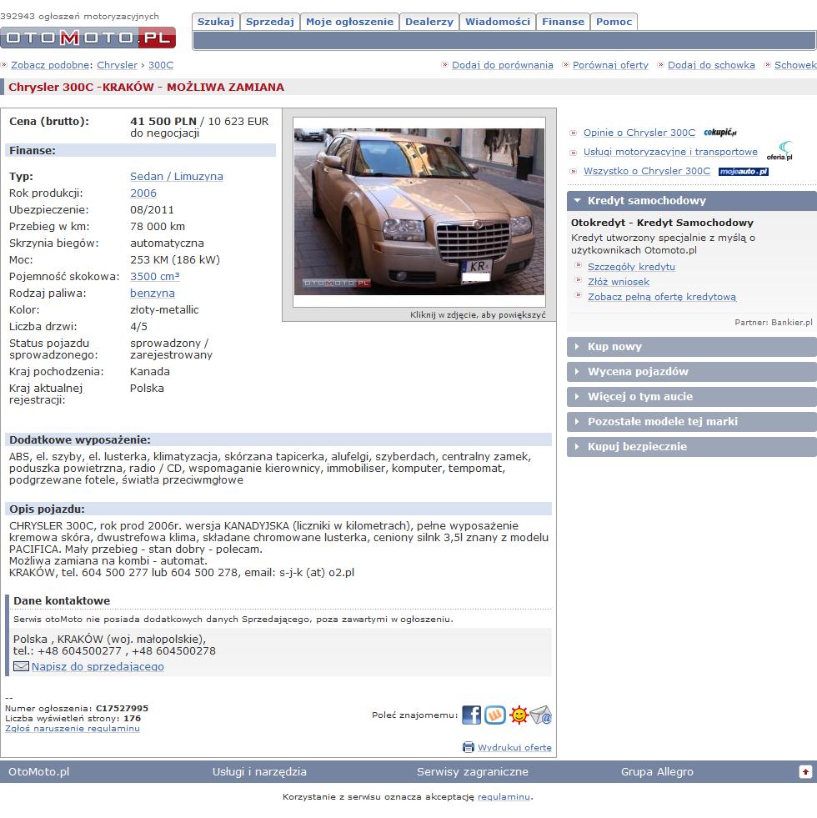
Task: Follow the Zobacz podobne link
Action: [50, 65]
